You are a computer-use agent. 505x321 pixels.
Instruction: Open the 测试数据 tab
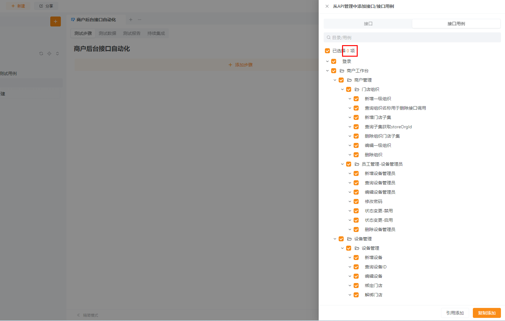coord(107,33)
